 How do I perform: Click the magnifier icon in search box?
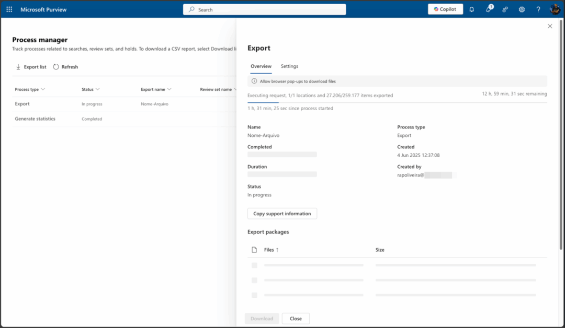pyautogui.click(x=191, y=9)
